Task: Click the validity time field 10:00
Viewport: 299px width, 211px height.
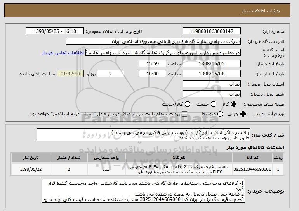Action: pos(153,74)
